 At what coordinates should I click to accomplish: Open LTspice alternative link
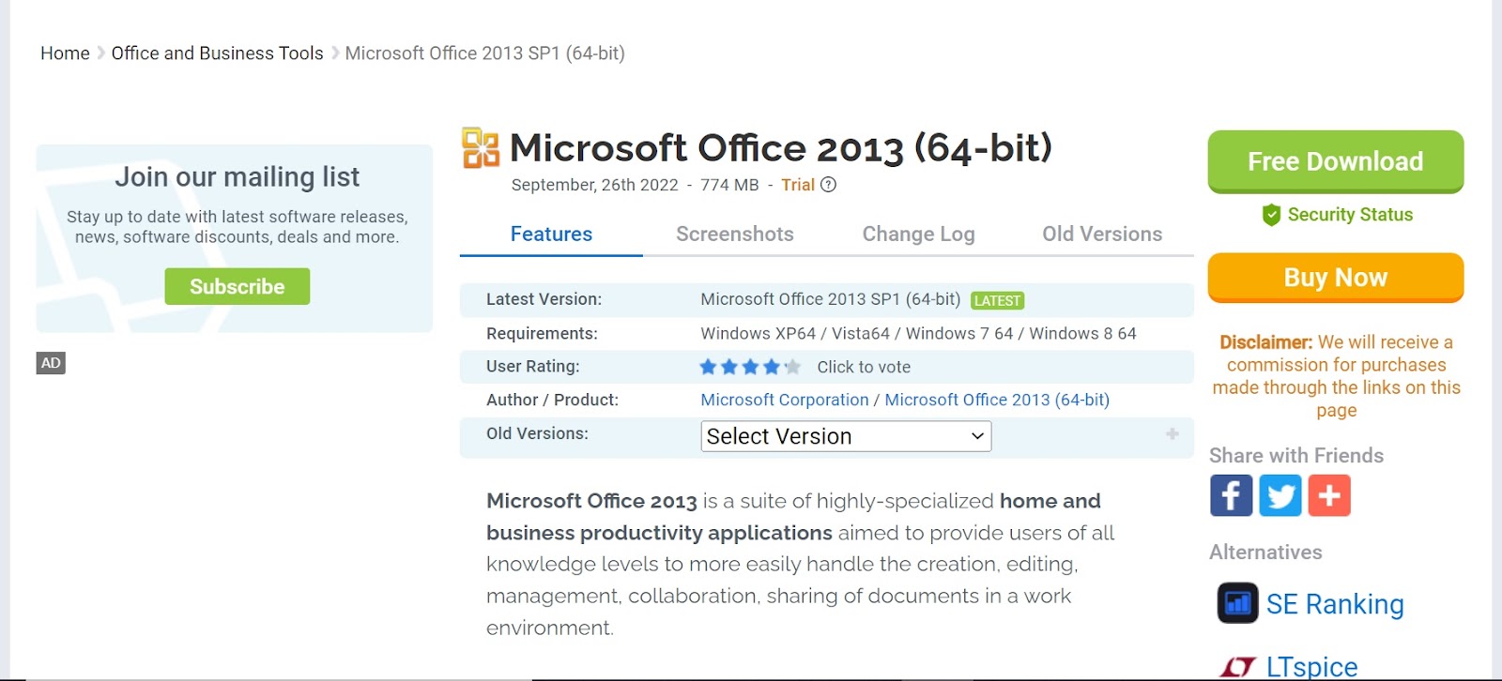pyautogui.click(x=1311, y=667)
